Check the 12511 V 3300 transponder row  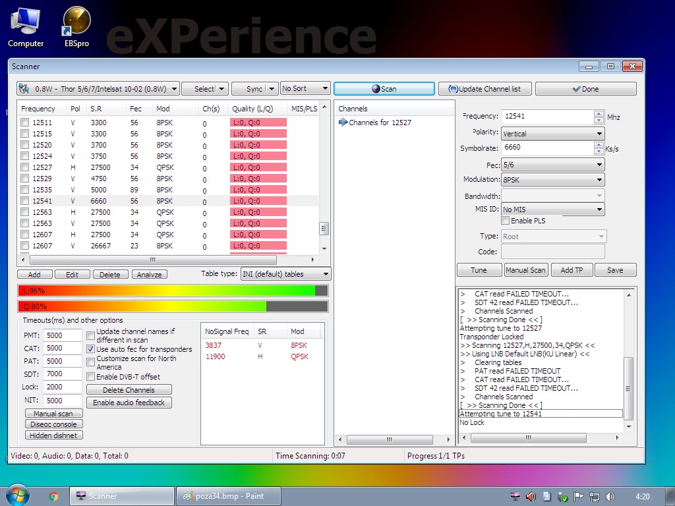25,122
